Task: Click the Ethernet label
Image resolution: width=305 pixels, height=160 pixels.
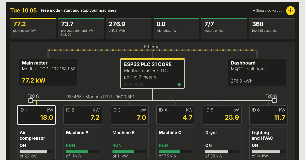Action: point(152,47)
